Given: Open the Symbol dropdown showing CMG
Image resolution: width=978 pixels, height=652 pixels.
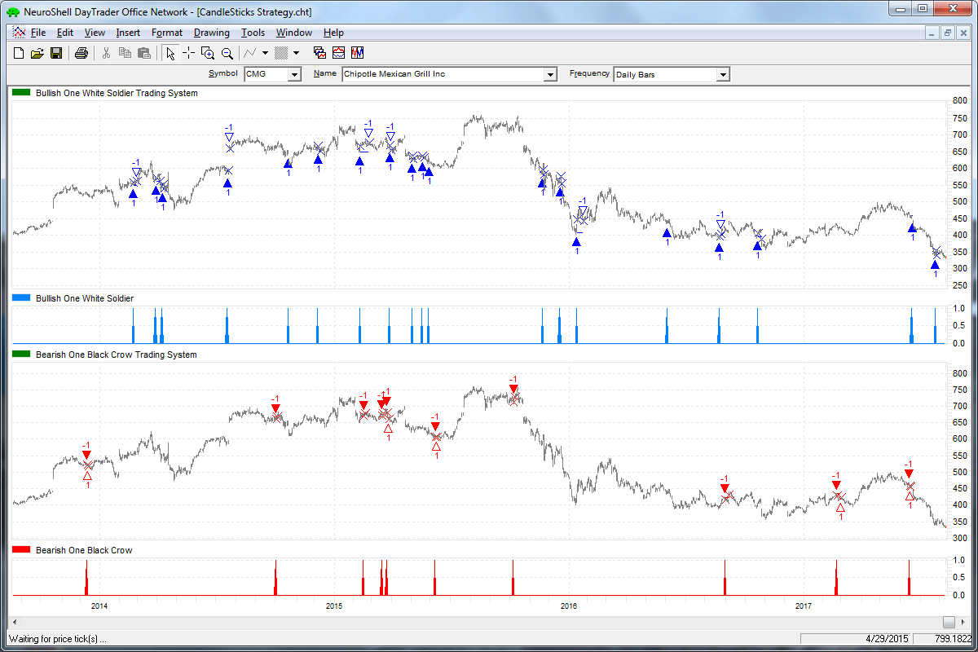Looking at the screenshot, I should [294, 74].
